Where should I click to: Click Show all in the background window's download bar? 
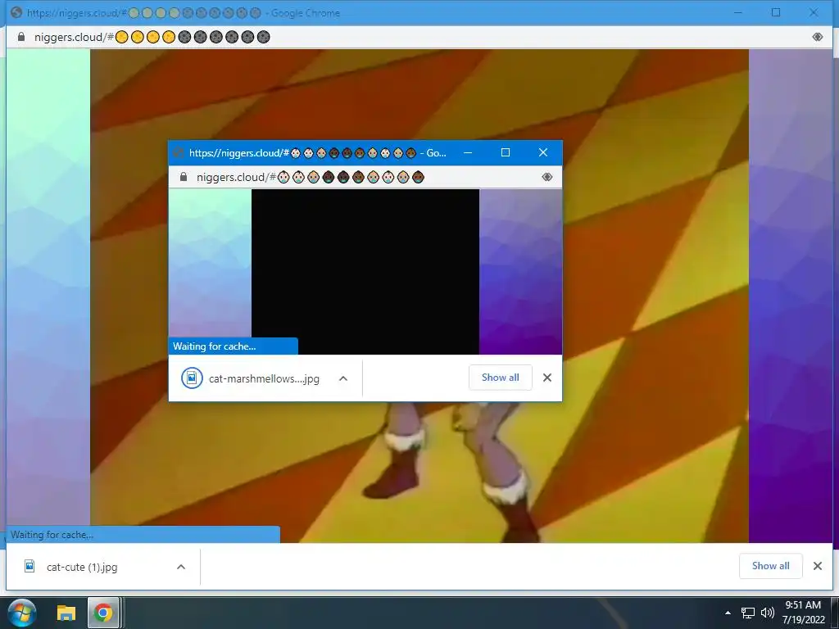(770, 566)
